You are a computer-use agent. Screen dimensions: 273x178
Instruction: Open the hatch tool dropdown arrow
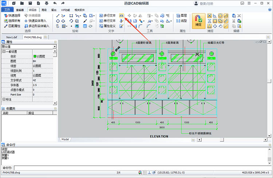(x=67, y=26)
